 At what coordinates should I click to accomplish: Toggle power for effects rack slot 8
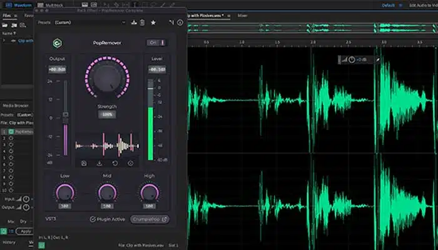pos(11,177)
